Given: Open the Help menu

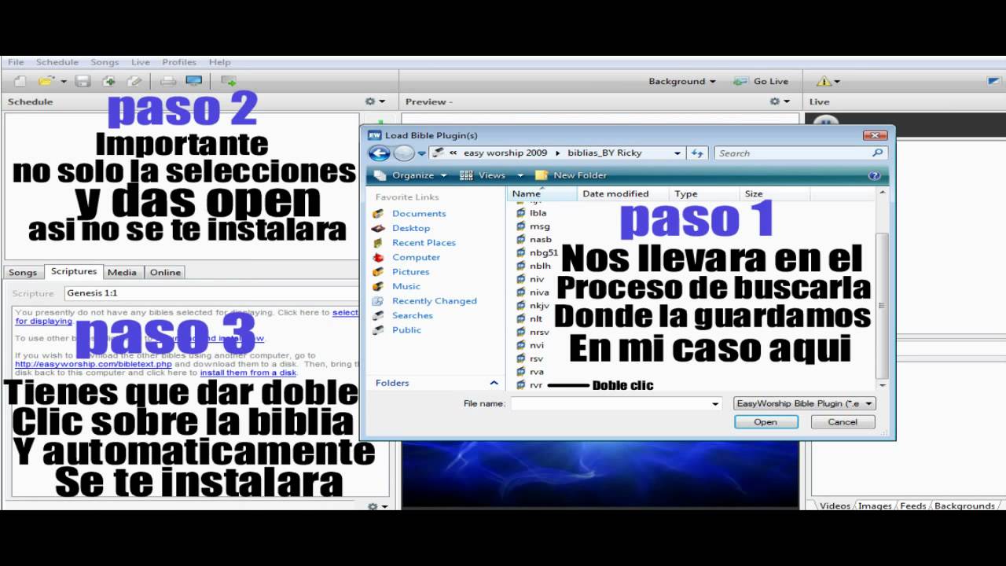Looking at the screenshot, I should [219, 62].
